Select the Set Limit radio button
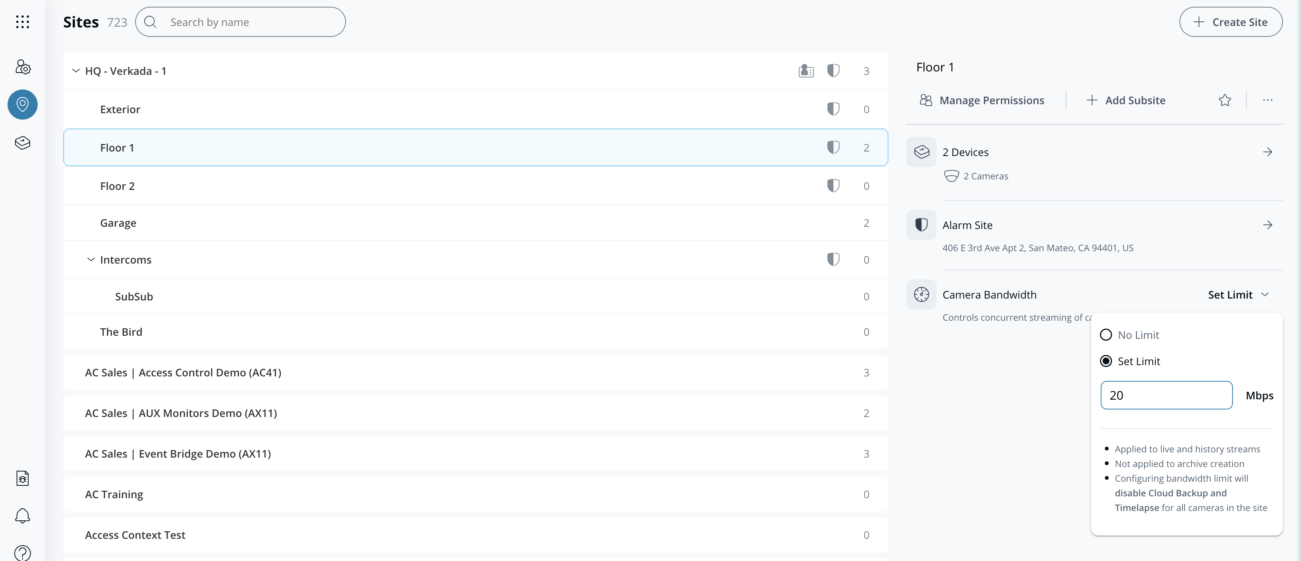The width and height of the screenshot is (1301, 561). coord(1106,361)
